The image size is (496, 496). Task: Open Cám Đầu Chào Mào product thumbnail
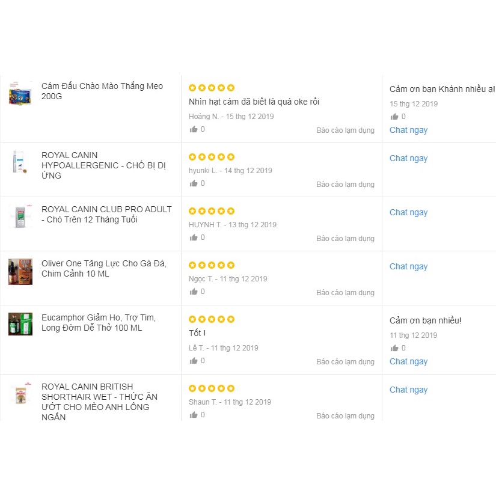tap(20, 93)
